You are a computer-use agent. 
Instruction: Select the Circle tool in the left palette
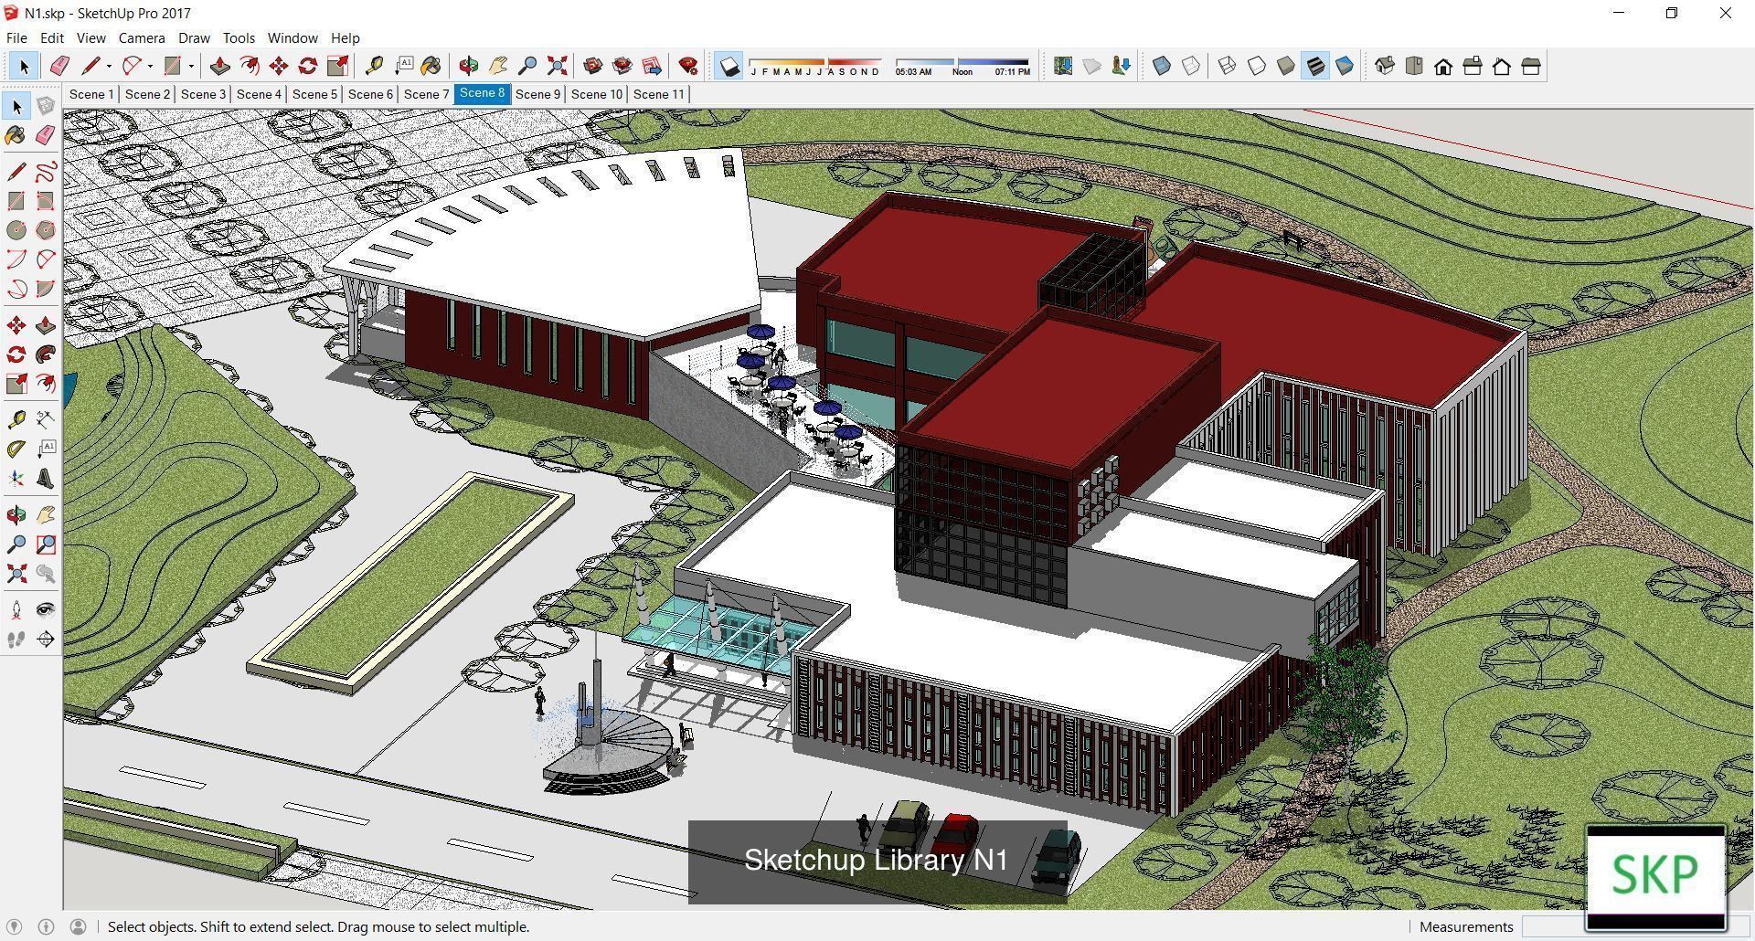[16, 230]
